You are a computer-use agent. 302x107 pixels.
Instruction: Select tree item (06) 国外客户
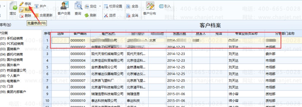coord(10,65)
